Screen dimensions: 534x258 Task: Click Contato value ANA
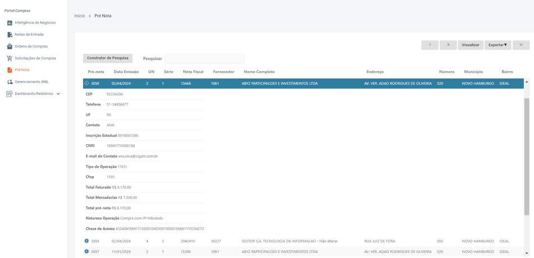tap(110, 125)
